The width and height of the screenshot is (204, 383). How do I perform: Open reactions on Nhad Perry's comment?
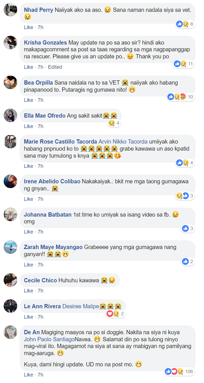(x=185, y=24)
